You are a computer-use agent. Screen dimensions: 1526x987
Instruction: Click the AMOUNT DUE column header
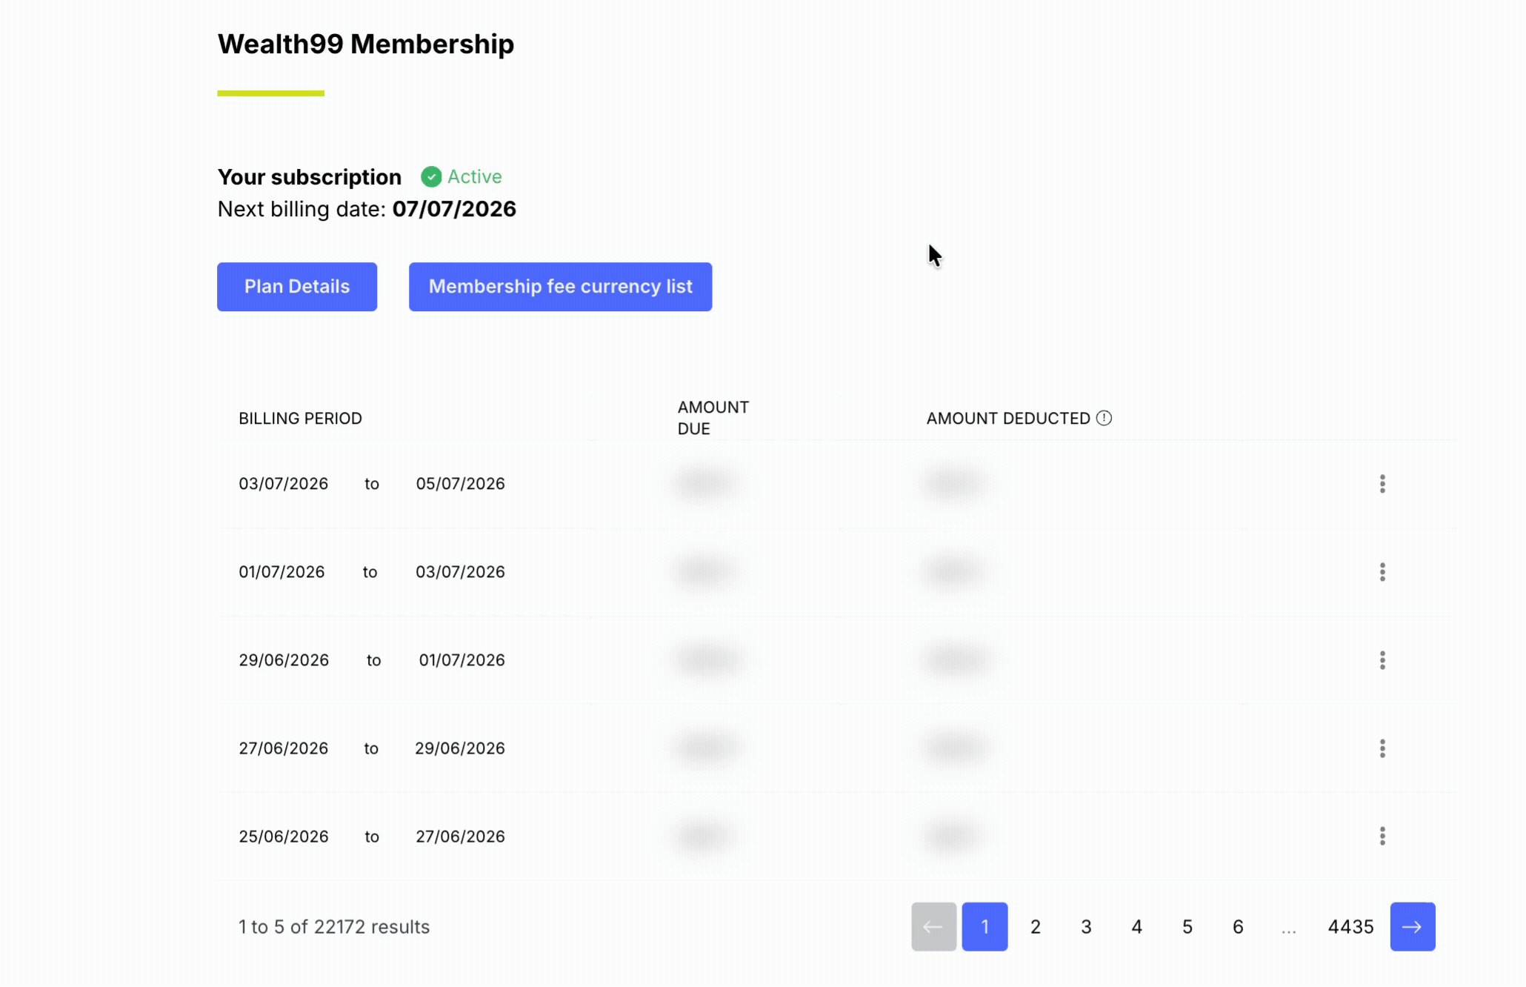coord(713,418)
